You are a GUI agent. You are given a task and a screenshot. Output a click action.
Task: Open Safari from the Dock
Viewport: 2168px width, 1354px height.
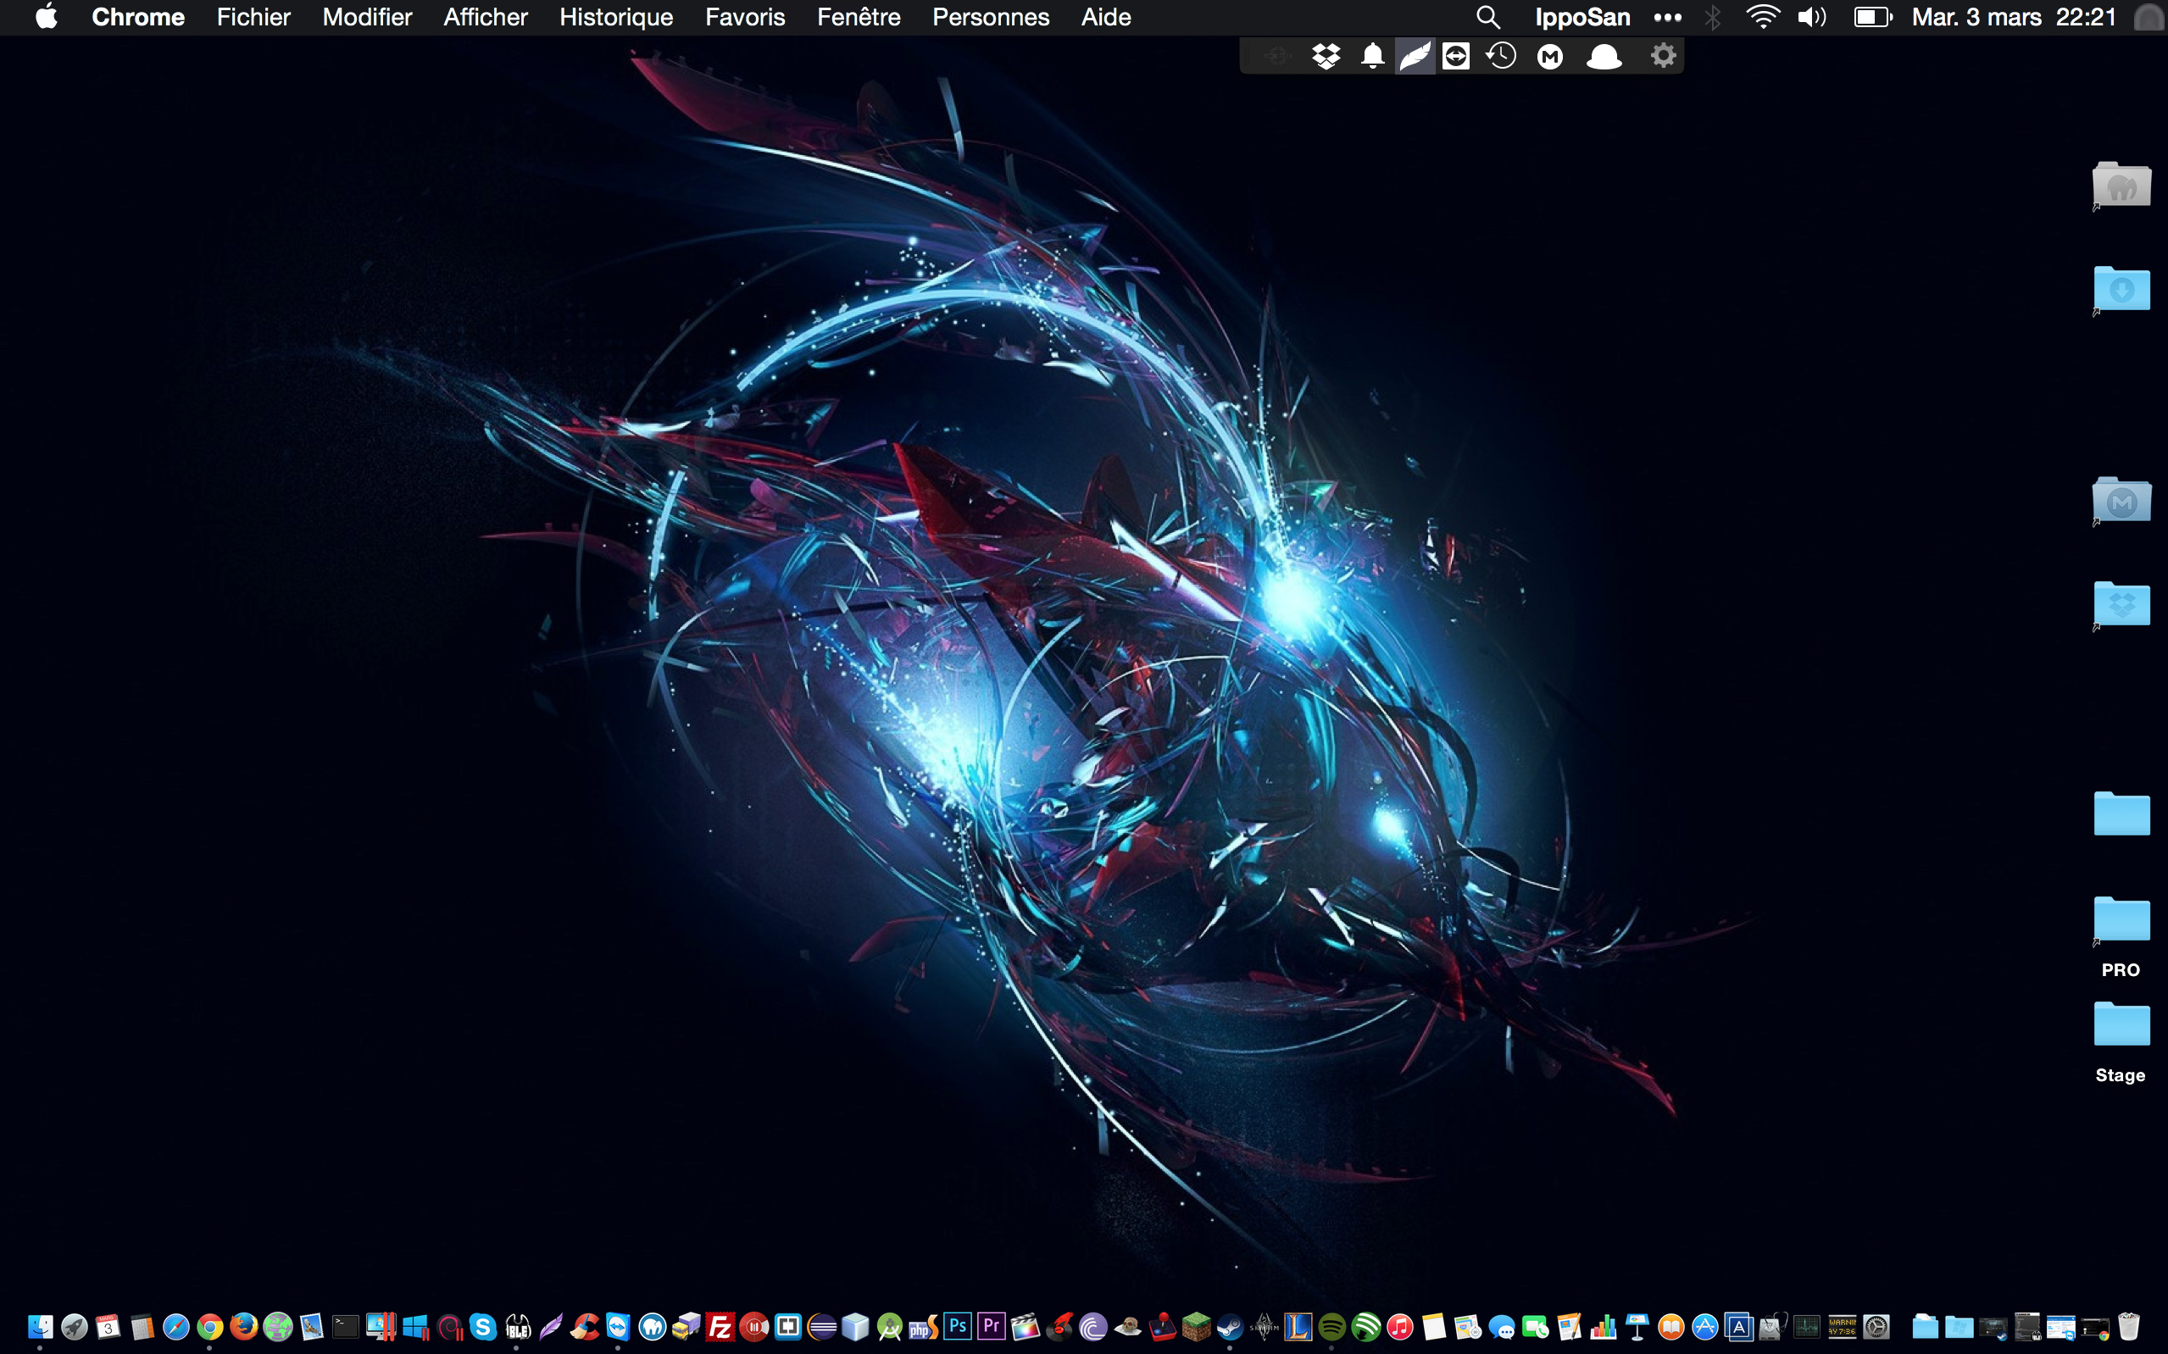175,1327
